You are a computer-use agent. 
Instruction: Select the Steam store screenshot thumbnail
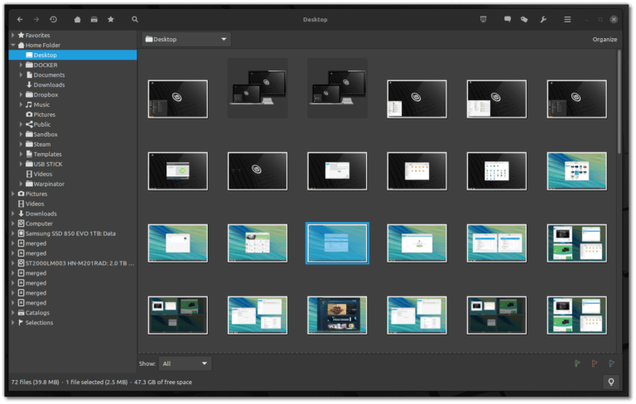[337, 315]
